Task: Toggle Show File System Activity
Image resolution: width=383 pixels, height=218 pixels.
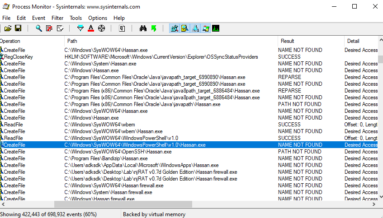Action: click(184, 28)
